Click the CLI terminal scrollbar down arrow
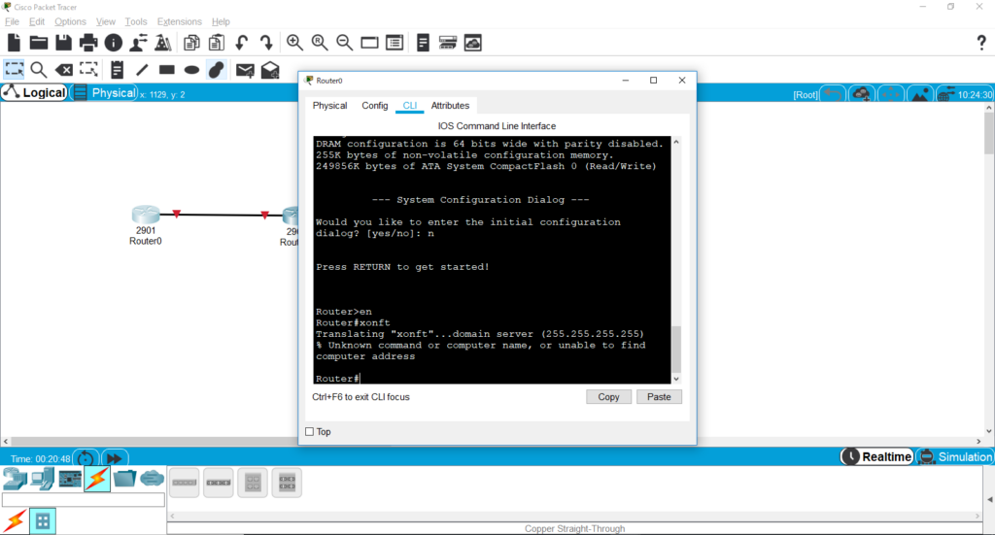The width and height of the screenshot is (995, 535). (x=676, y=379)
